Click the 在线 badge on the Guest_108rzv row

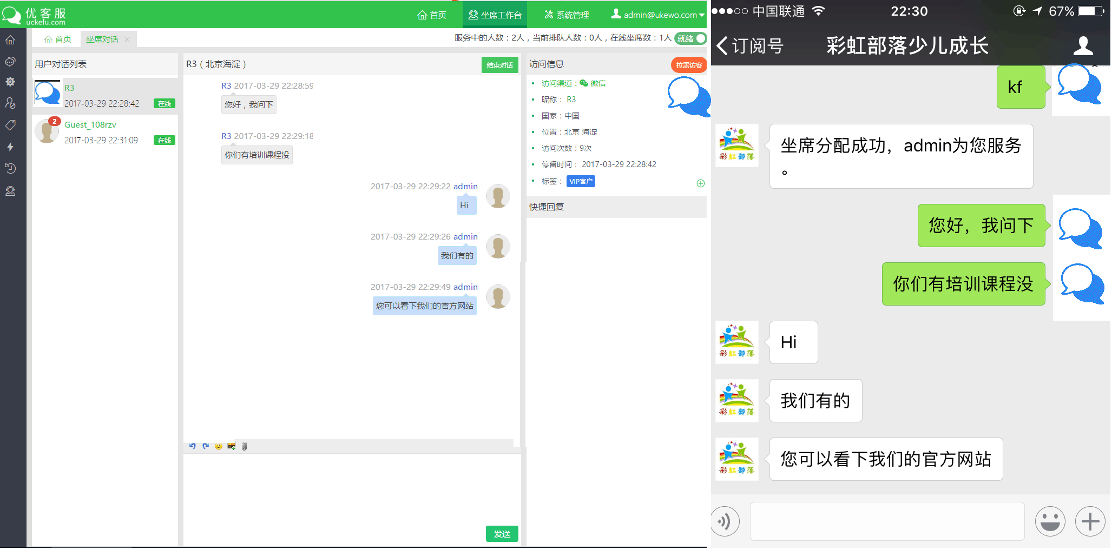(x=165, y=140)
